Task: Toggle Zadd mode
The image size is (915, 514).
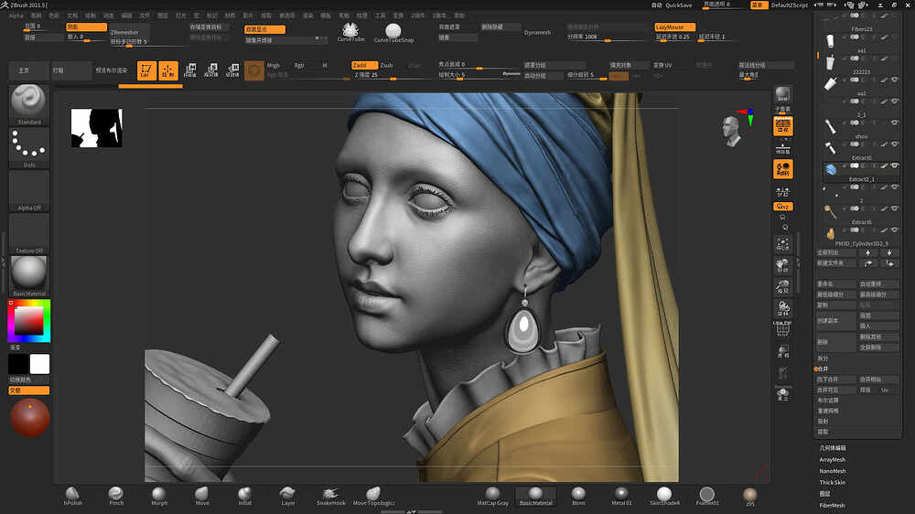Action: click(x=365, y=65)
